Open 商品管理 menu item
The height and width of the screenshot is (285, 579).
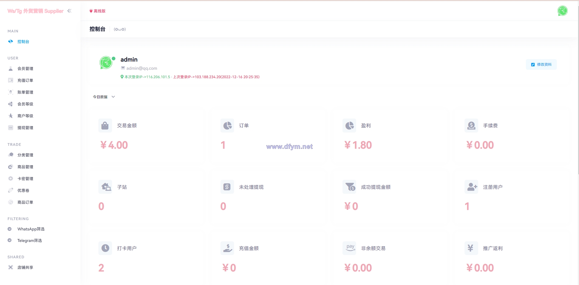[25, 167]
